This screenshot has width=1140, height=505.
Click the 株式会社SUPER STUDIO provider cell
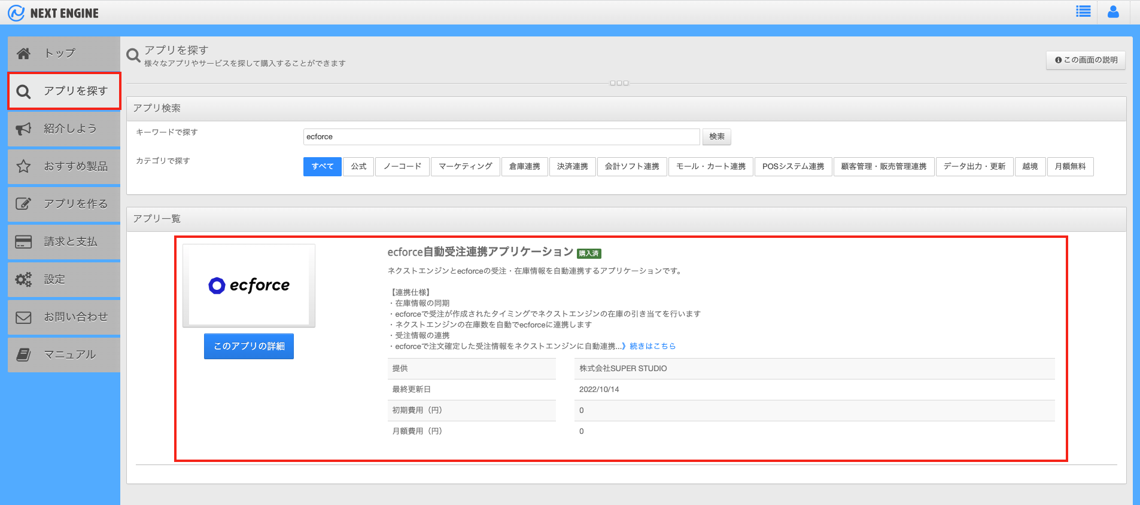814,369
